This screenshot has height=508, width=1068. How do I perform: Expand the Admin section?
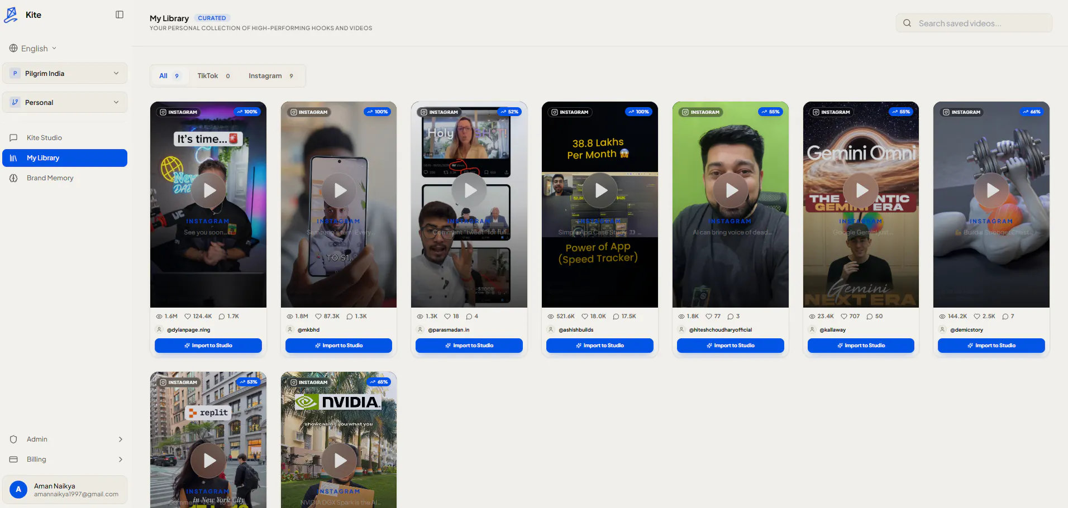(x=65, y=439)
